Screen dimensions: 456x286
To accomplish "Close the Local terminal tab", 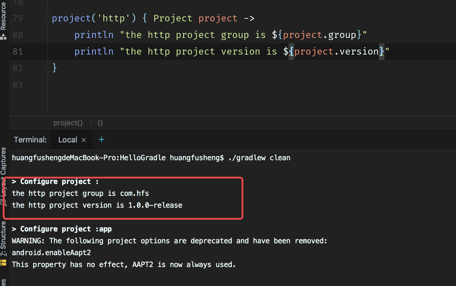I will pos(84,140).
